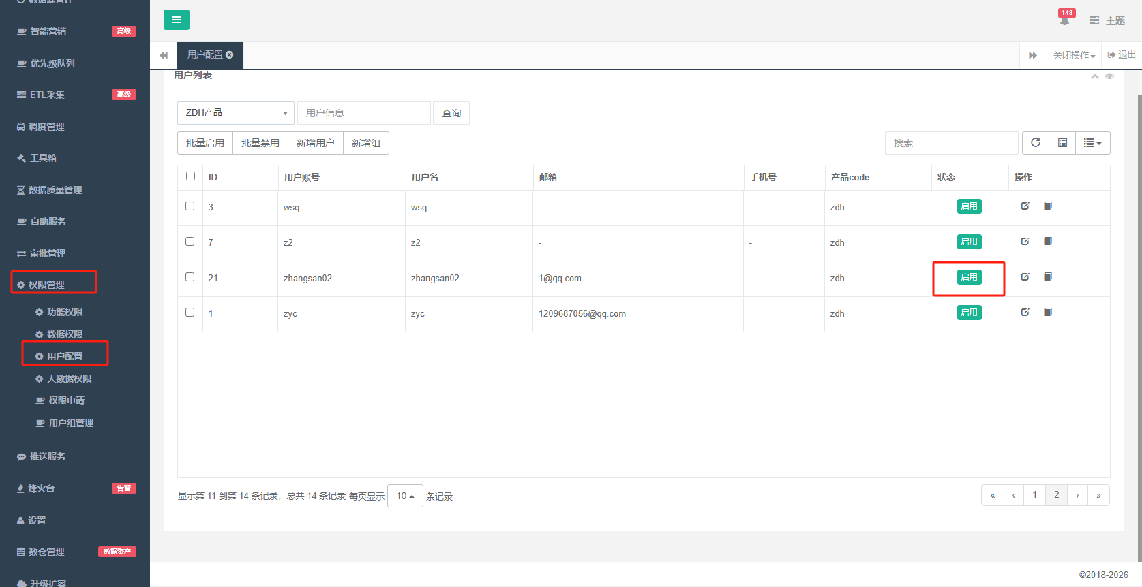Refresh the user table

tap(1036, 143)
